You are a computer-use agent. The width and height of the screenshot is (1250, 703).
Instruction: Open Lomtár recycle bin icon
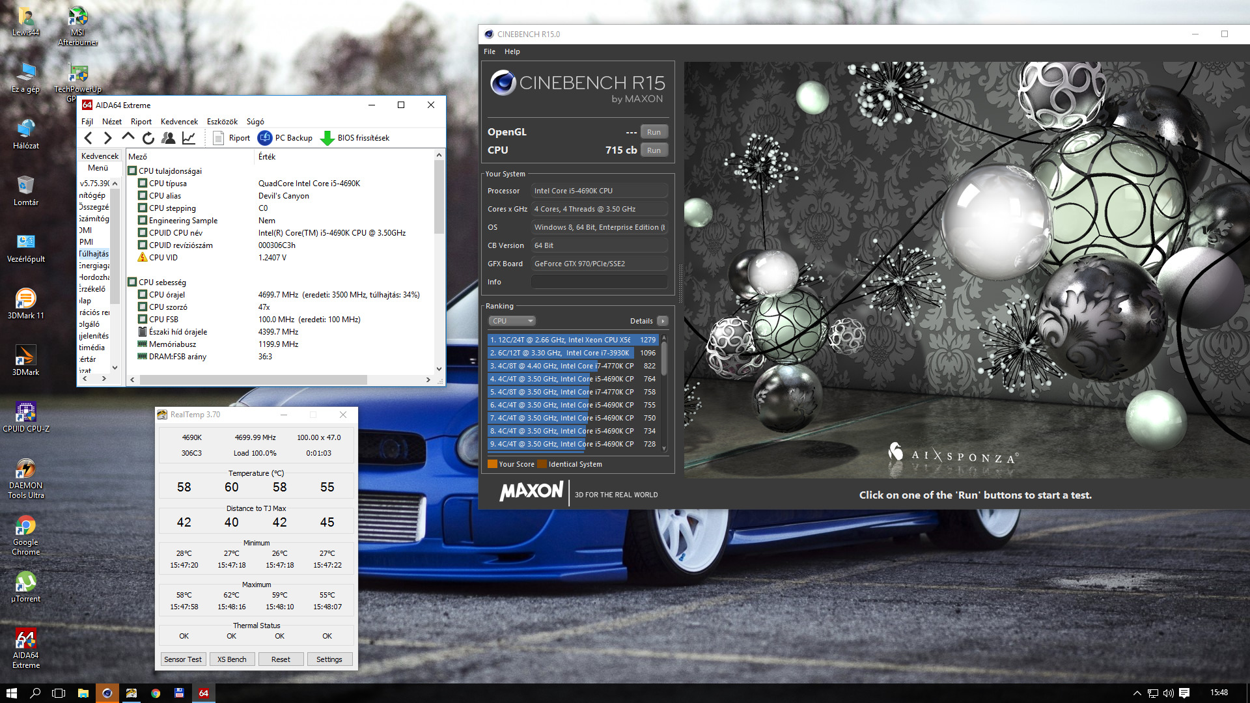click(x=25, y=191)
